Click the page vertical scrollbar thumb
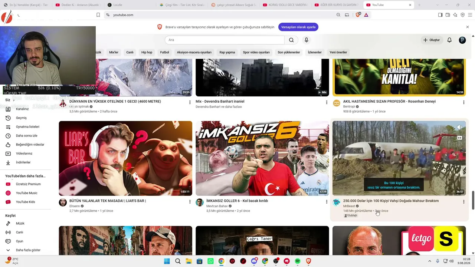Viewport: 475px width, 267px height. pos(473,200)
